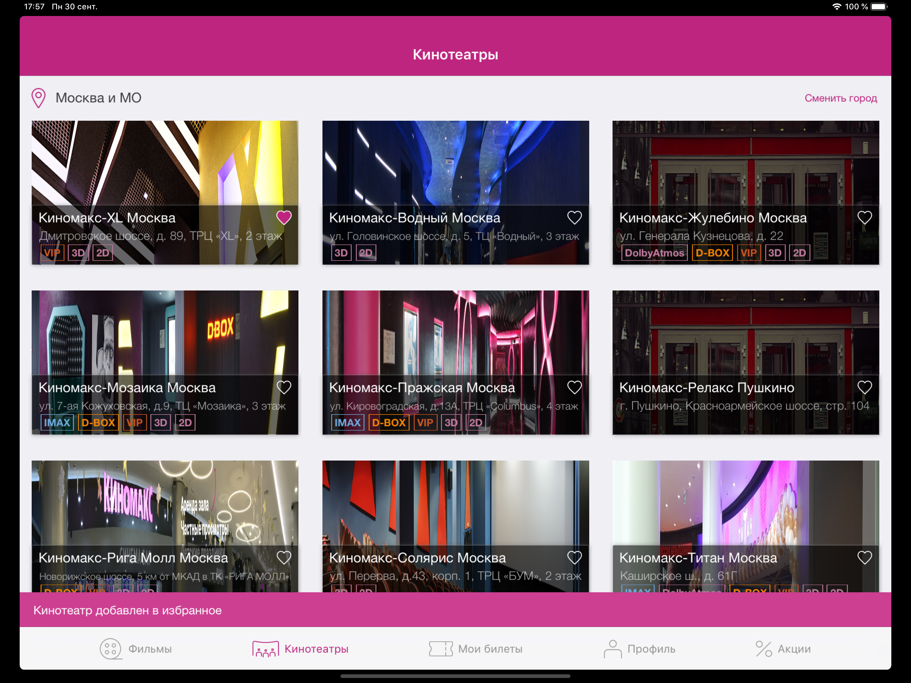Screen dimensions: 911x683
Task: Click the Дмитровское шоссе, д. 89 address
Action: coord(161,236)
